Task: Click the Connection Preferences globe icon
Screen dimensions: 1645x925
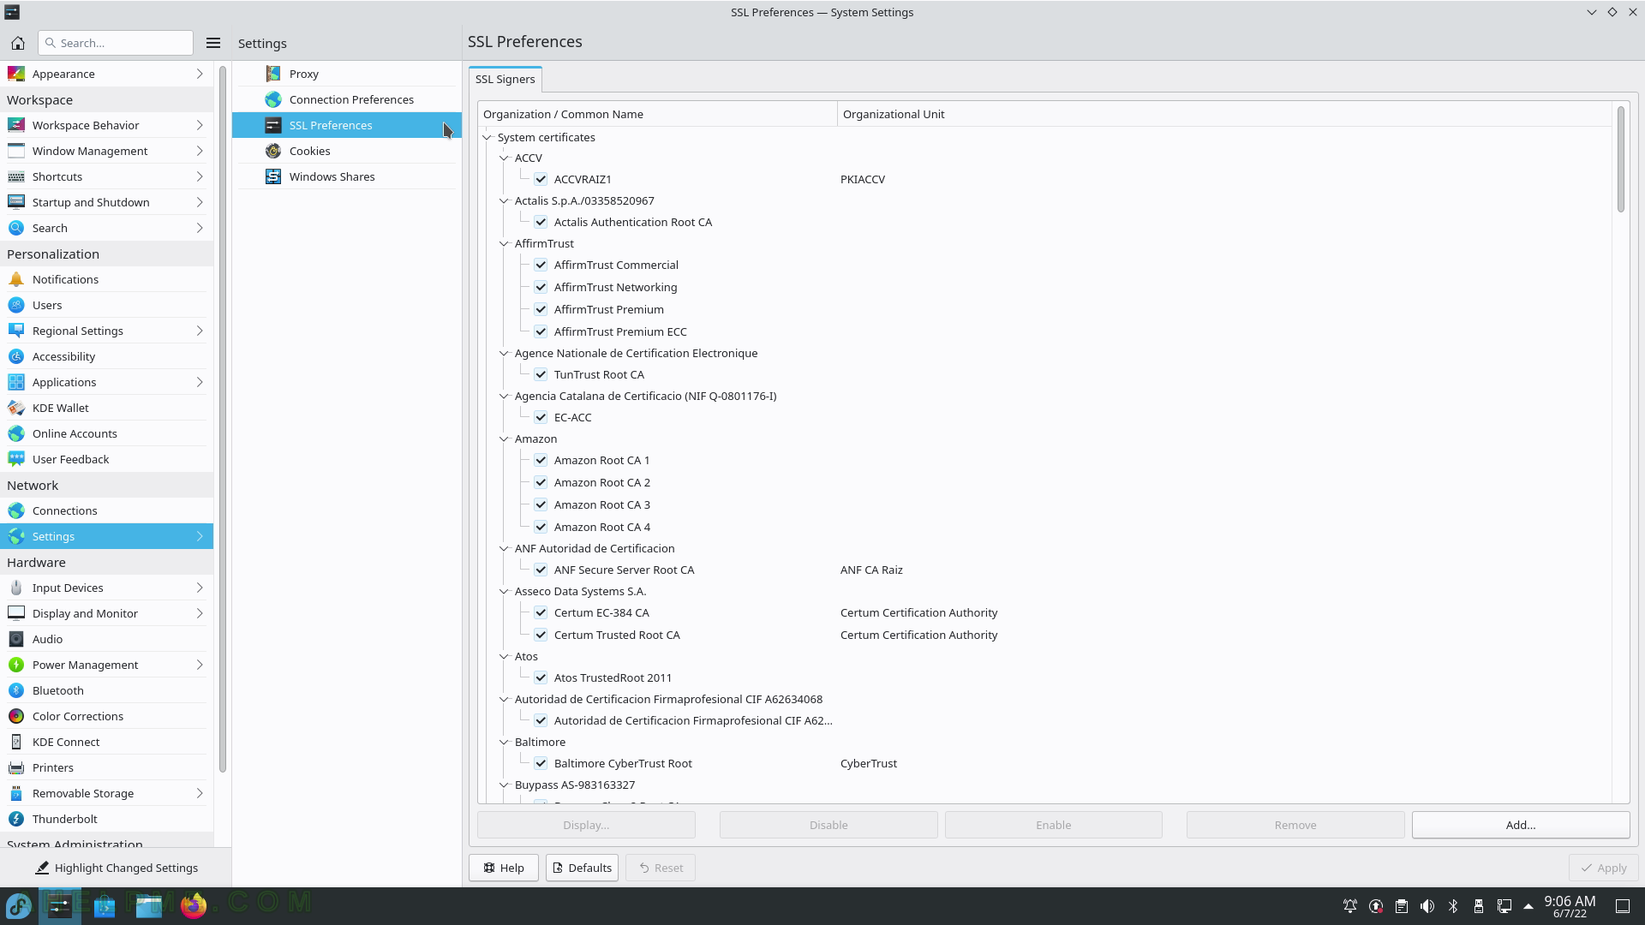Action: pos(273,99)
